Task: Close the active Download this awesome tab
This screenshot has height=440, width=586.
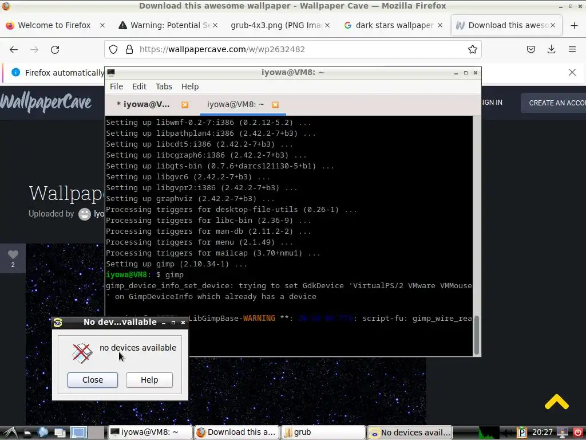Action: pyautogui.click(x=553, y=25)
